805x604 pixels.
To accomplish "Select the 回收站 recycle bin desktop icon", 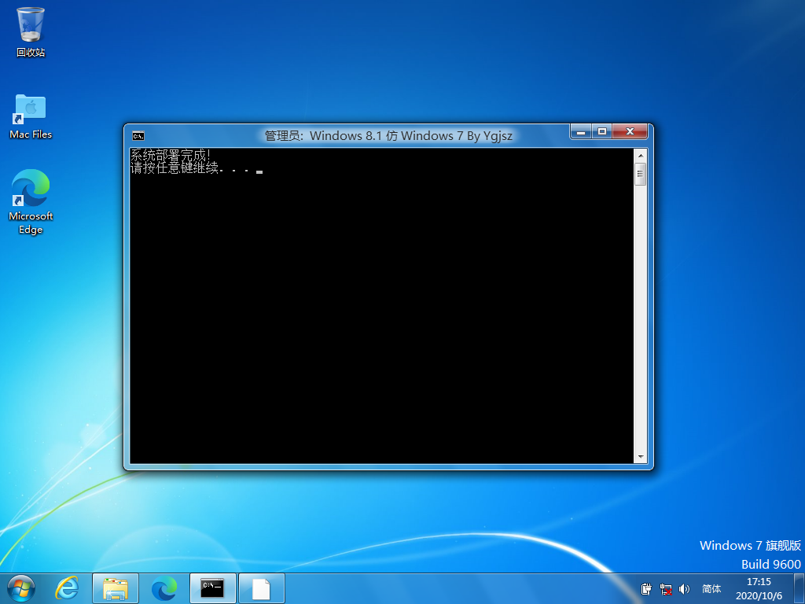I will tap(31, 31).
